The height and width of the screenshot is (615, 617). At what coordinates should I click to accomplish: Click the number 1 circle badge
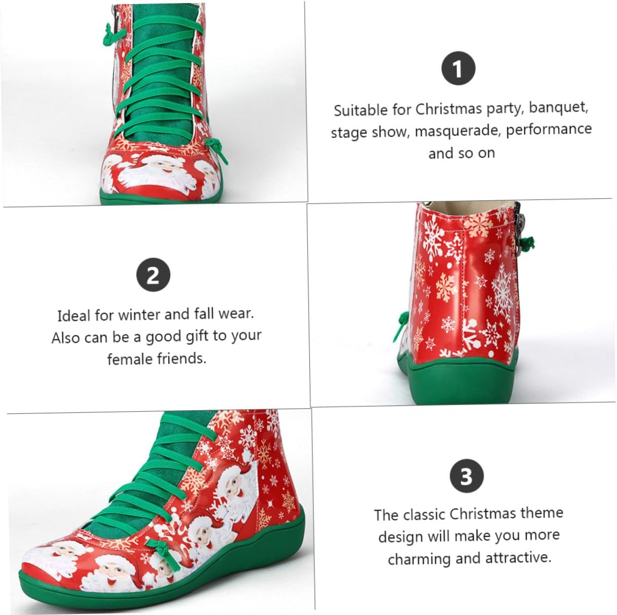458,69
